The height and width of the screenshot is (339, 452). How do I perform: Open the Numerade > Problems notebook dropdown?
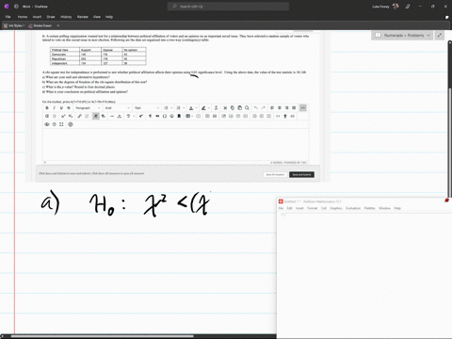[x=402, y=35]
